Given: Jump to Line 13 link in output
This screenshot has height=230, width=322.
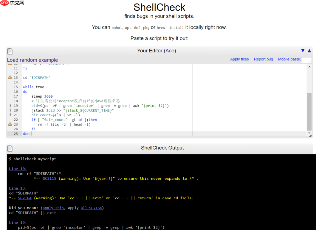Looking at the screenshot, I should click(18, 188).
